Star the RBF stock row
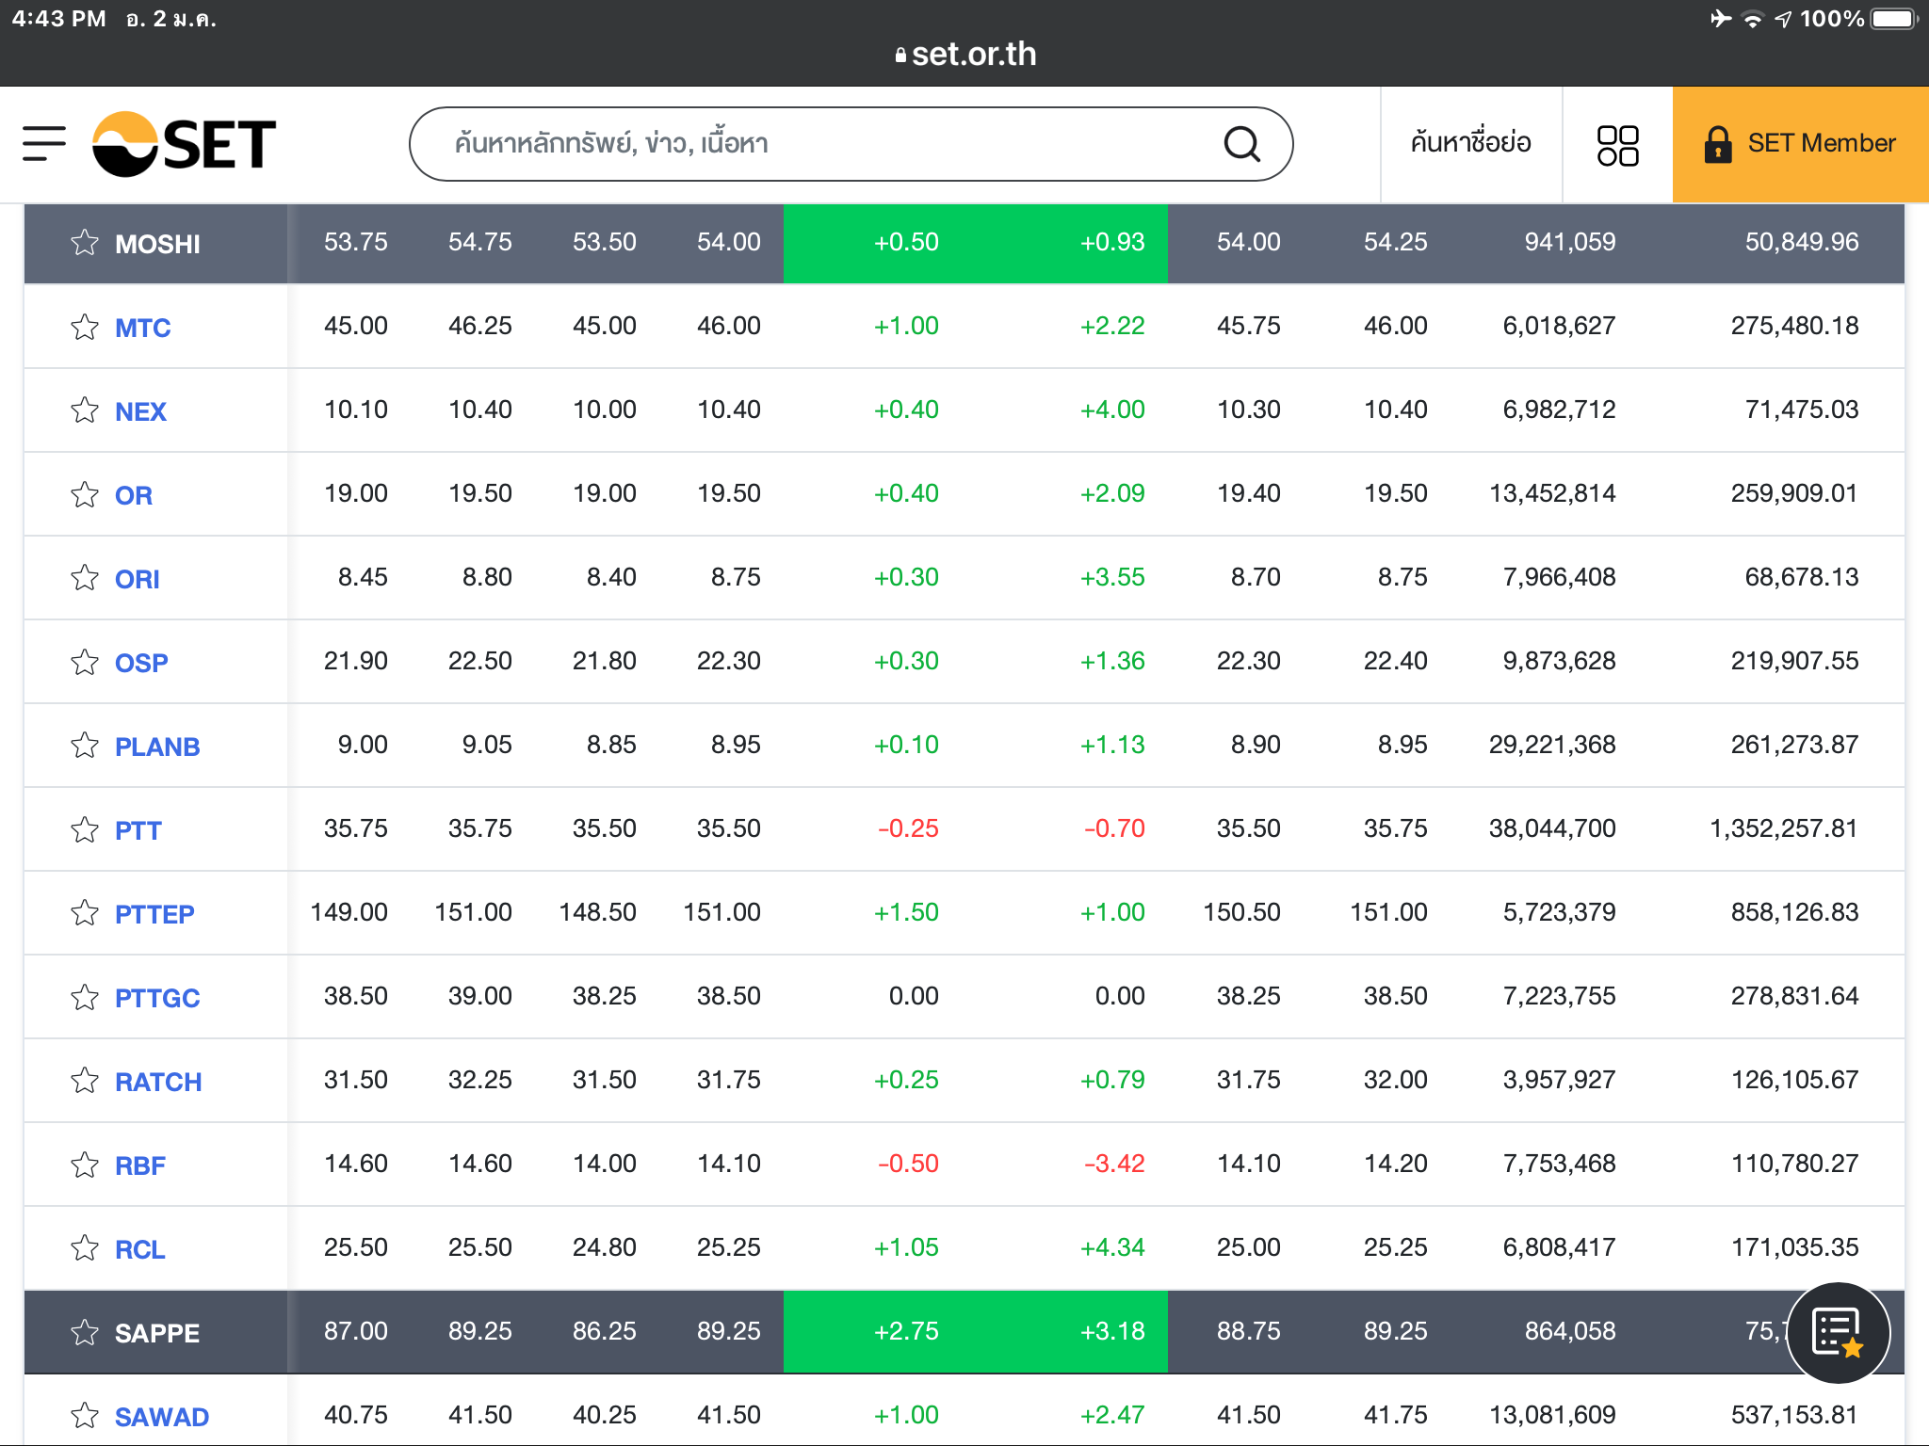This screenshot has width=1929, height=1446. click(x=85, y=1165)
